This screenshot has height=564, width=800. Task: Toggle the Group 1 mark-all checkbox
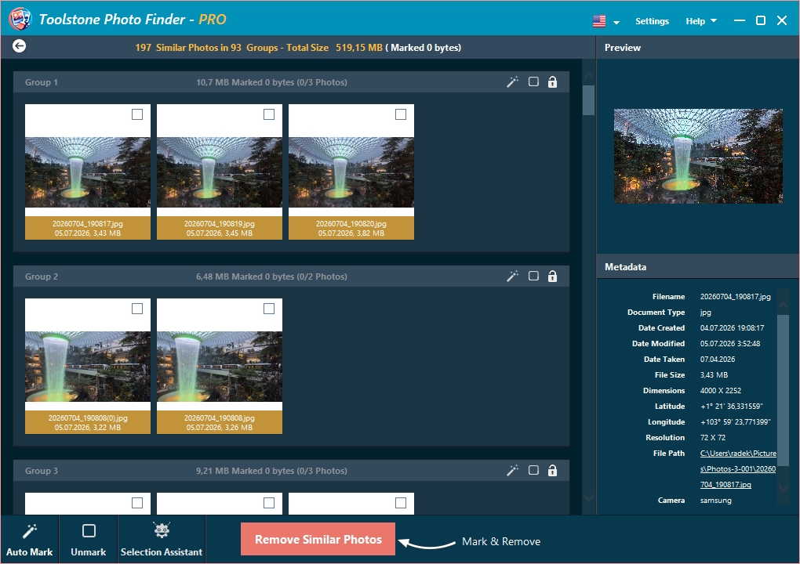[533, 81]
